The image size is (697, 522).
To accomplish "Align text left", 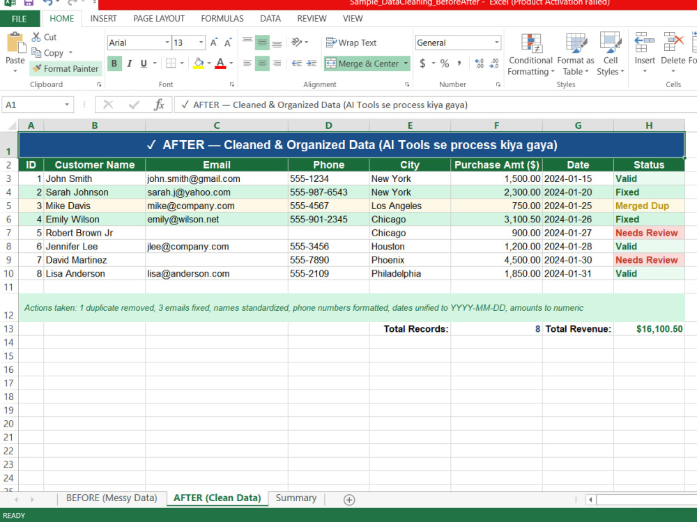I will (x=247, y=63).
